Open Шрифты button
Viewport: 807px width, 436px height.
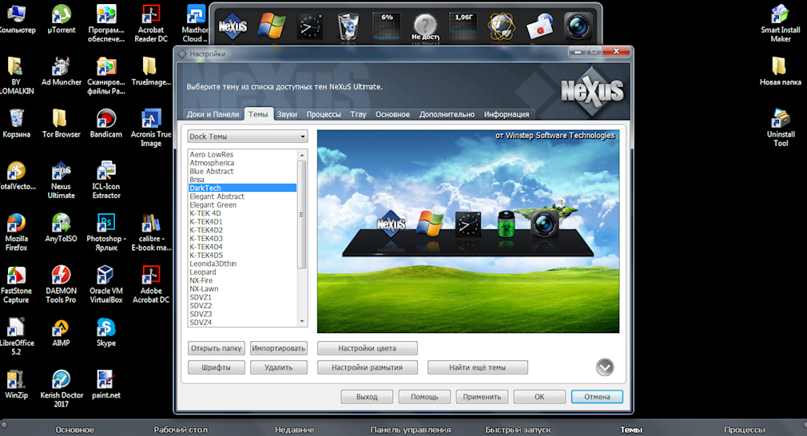tap(217, 367)
